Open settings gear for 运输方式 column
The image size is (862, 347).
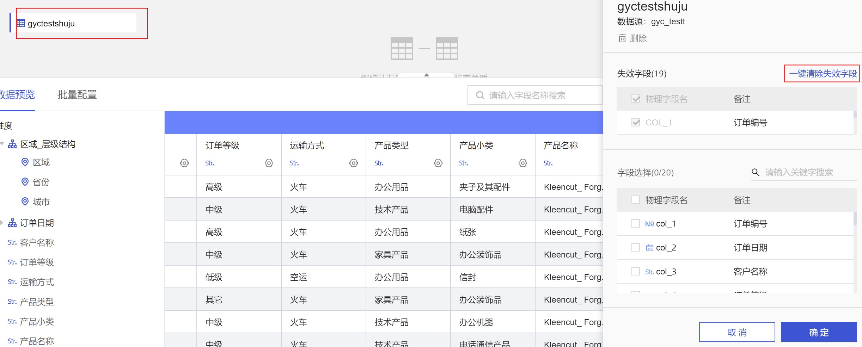tap(353, 163)
